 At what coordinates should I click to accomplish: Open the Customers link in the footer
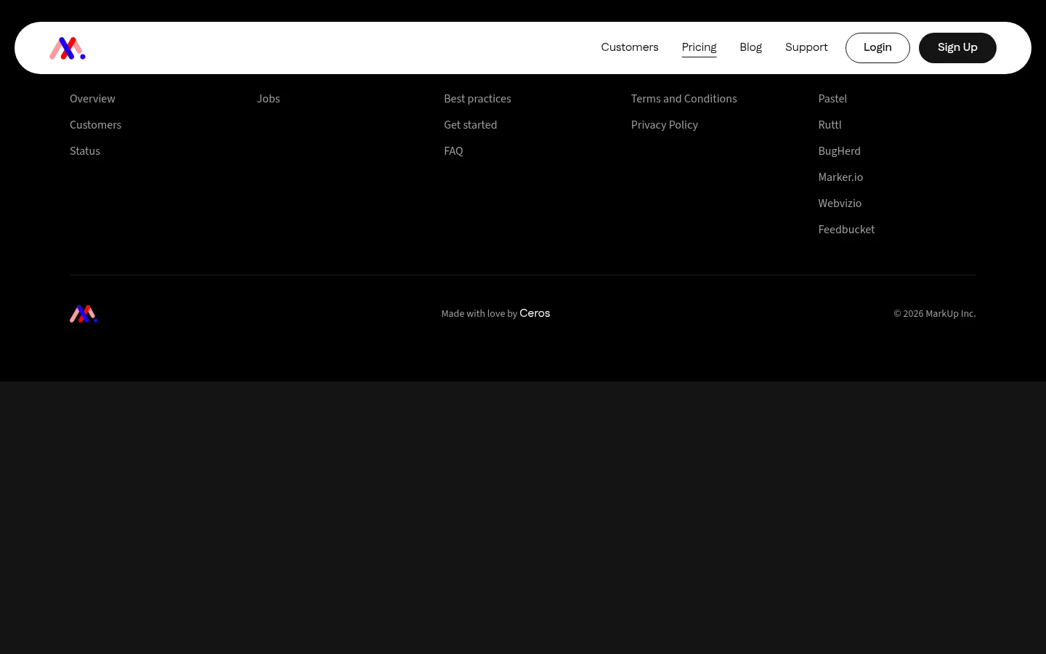(x=95, y=125)
